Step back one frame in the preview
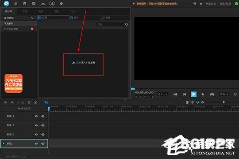Image resolution: width=239 pixels, height=159 pixels. (x=185, y=95)
